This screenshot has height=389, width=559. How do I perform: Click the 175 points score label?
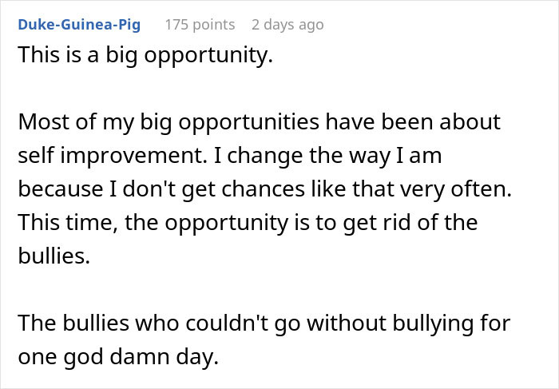point(200,25)
